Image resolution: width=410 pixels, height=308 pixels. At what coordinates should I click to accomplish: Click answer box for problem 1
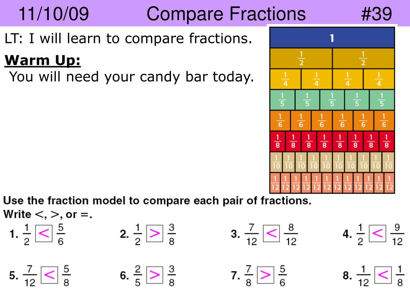point(44,233)
